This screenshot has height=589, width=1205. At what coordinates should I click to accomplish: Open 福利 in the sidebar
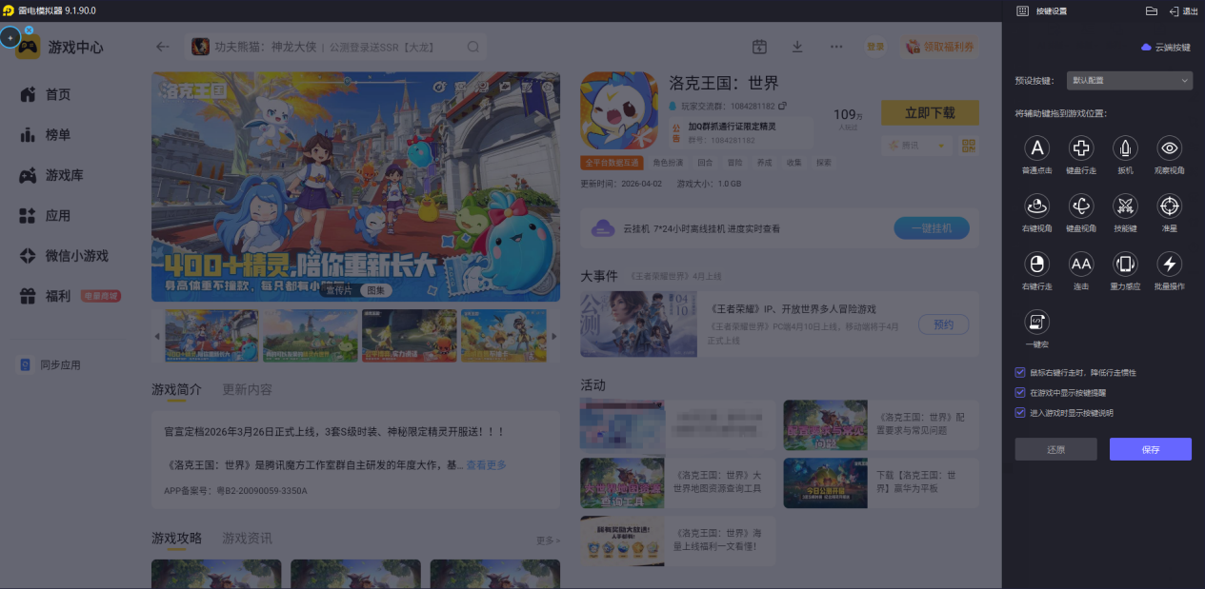[58, 296]
